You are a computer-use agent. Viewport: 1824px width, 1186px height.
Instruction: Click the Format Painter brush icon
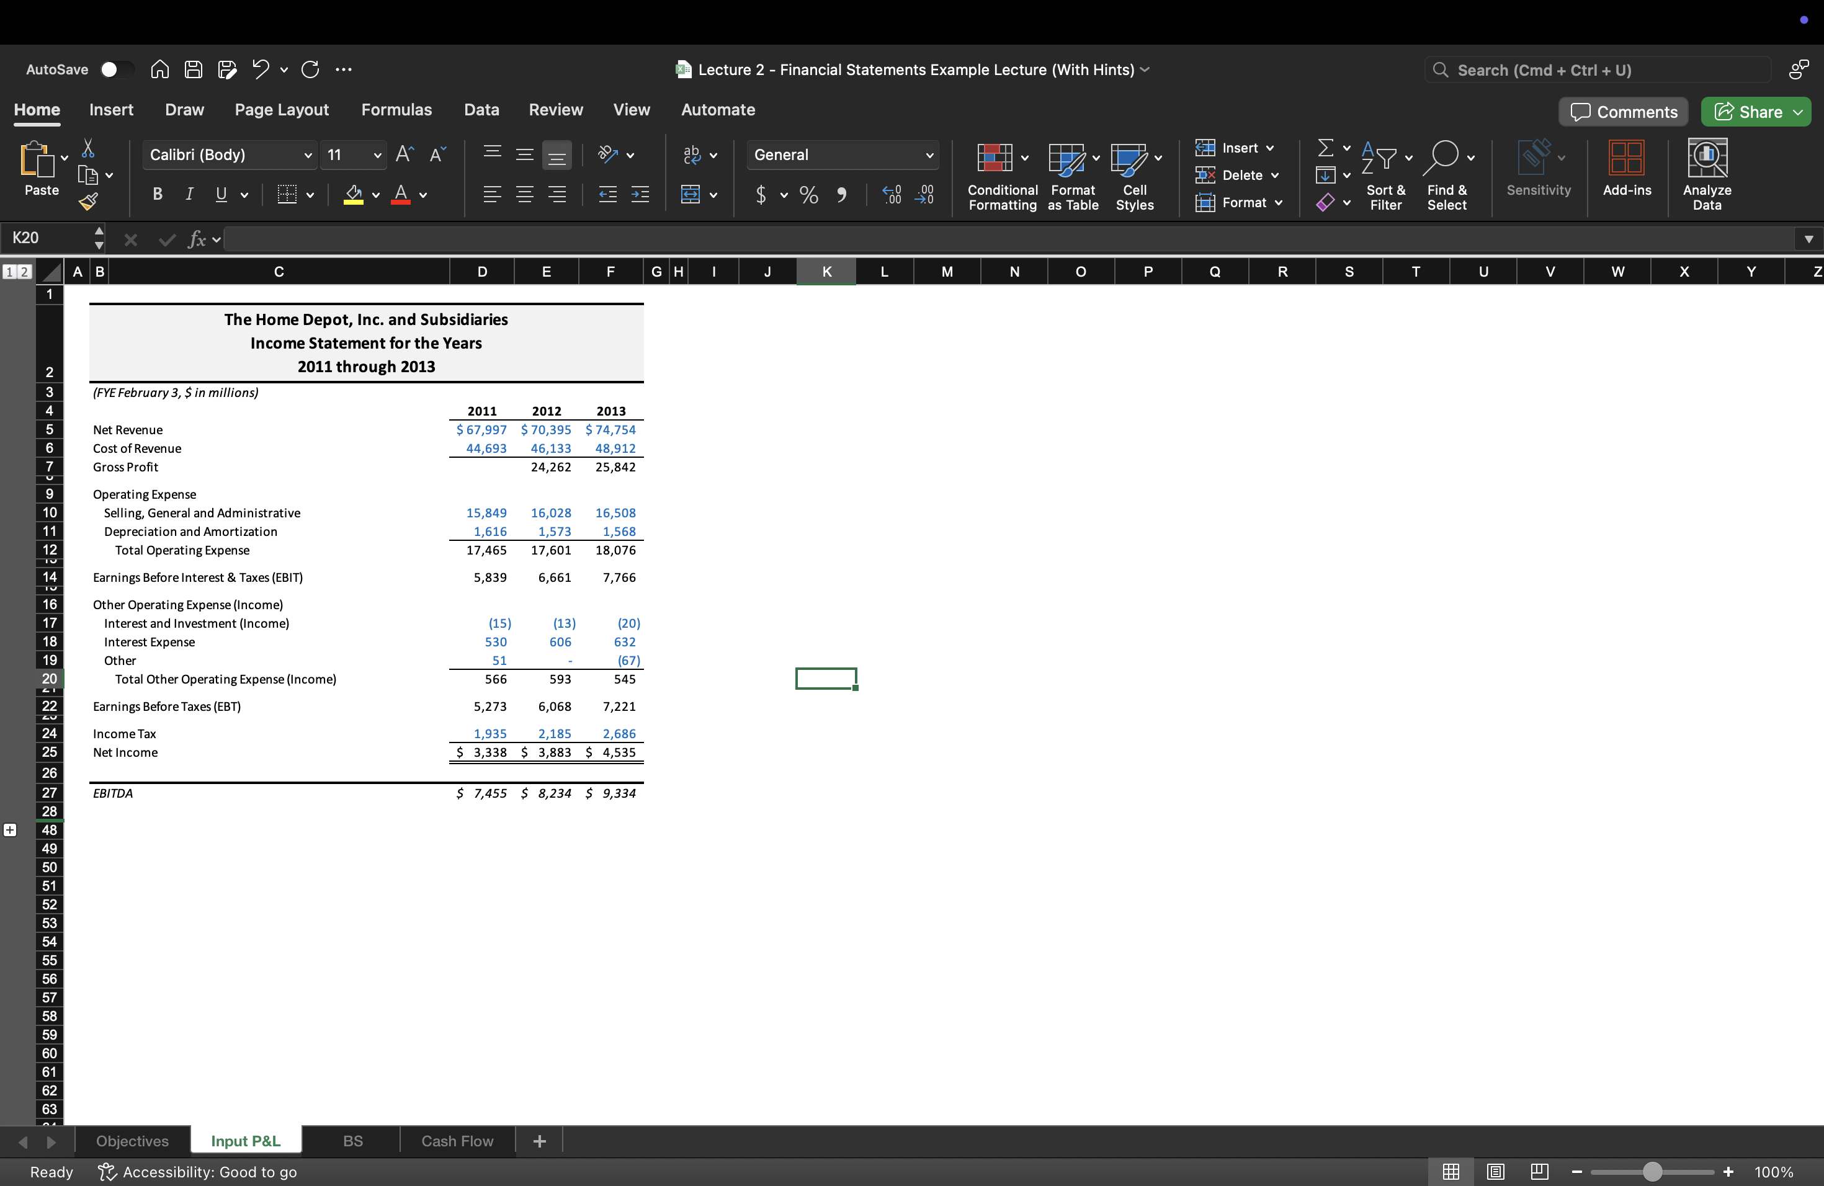(x=88, y=202)
